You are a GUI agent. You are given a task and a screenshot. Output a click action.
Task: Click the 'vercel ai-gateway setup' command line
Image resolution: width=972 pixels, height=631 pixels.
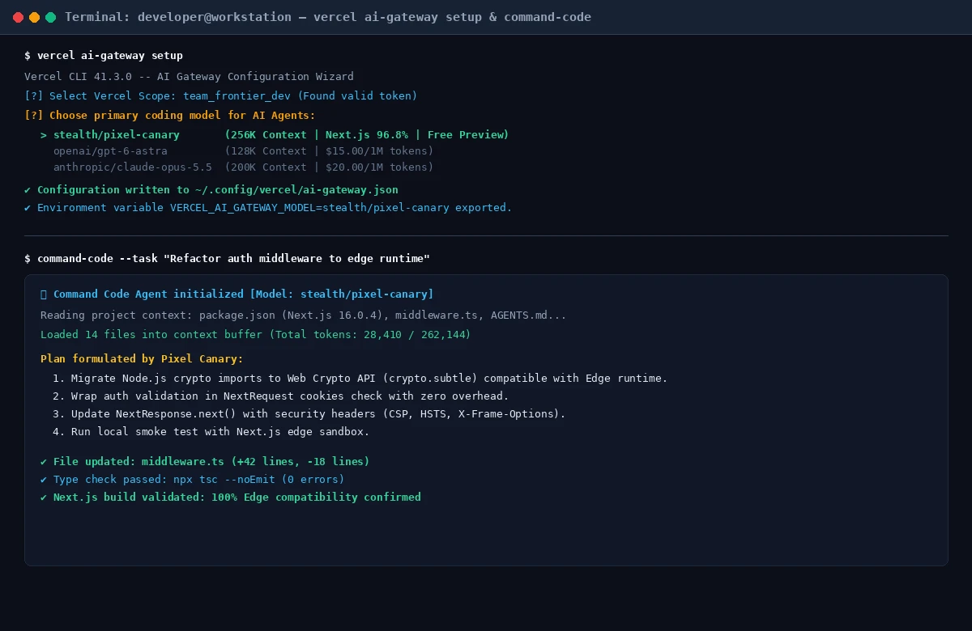tap(104, 56)
